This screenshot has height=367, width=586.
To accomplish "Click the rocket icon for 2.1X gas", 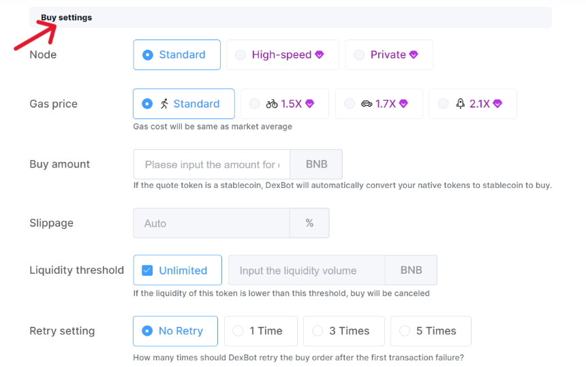I will pos(461,103).
